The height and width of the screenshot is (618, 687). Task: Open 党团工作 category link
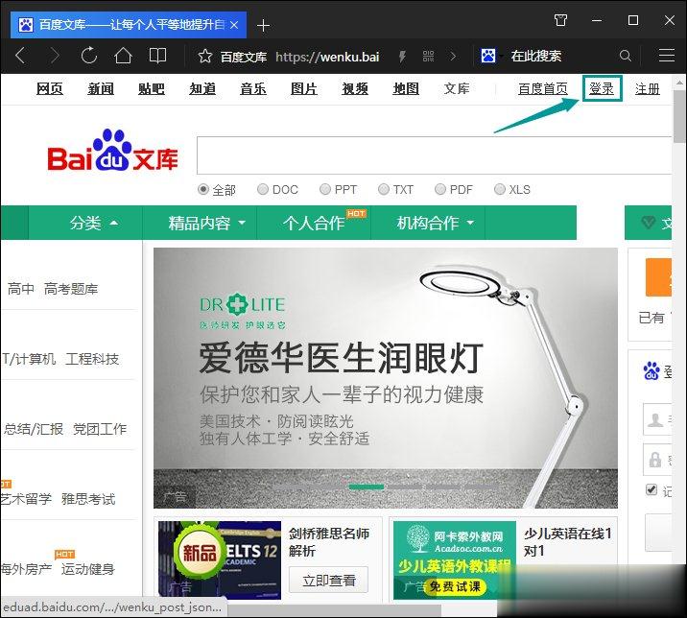[100, 429]
